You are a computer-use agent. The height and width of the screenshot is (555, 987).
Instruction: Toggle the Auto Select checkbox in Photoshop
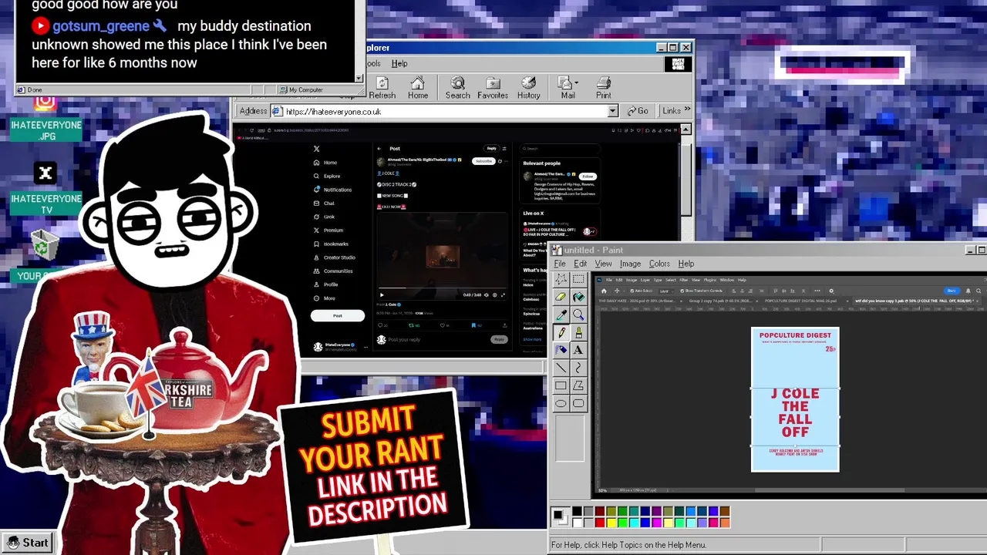pos(631,291)
